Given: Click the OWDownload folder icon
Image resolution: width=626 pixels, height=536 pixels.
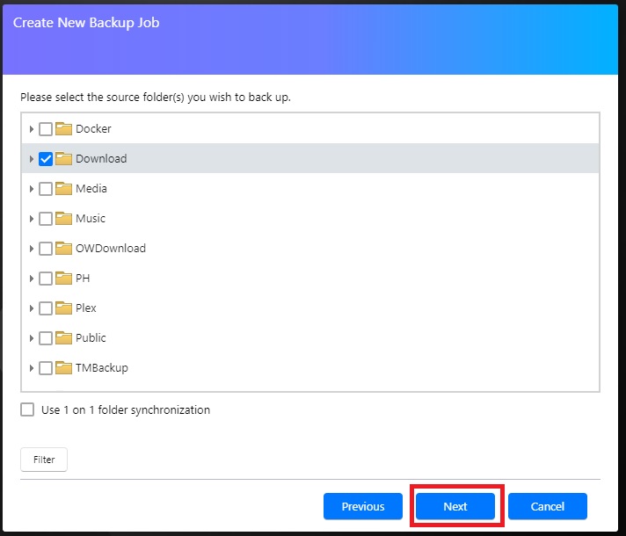Looking at the screenshot, I should 63,249.
